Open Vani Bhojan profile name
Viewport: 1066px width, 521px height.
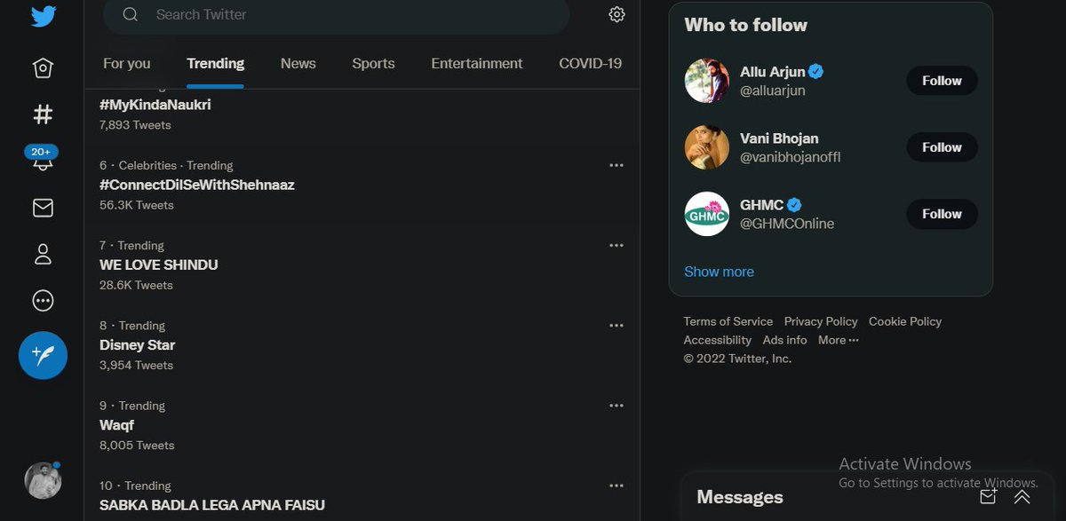click(x=779, y=138)
